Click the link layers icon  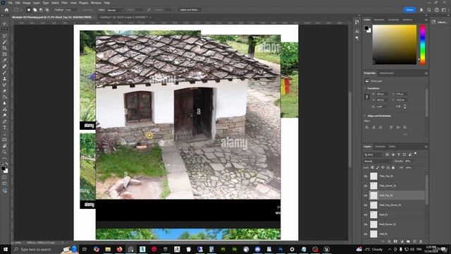pos(383,241)
